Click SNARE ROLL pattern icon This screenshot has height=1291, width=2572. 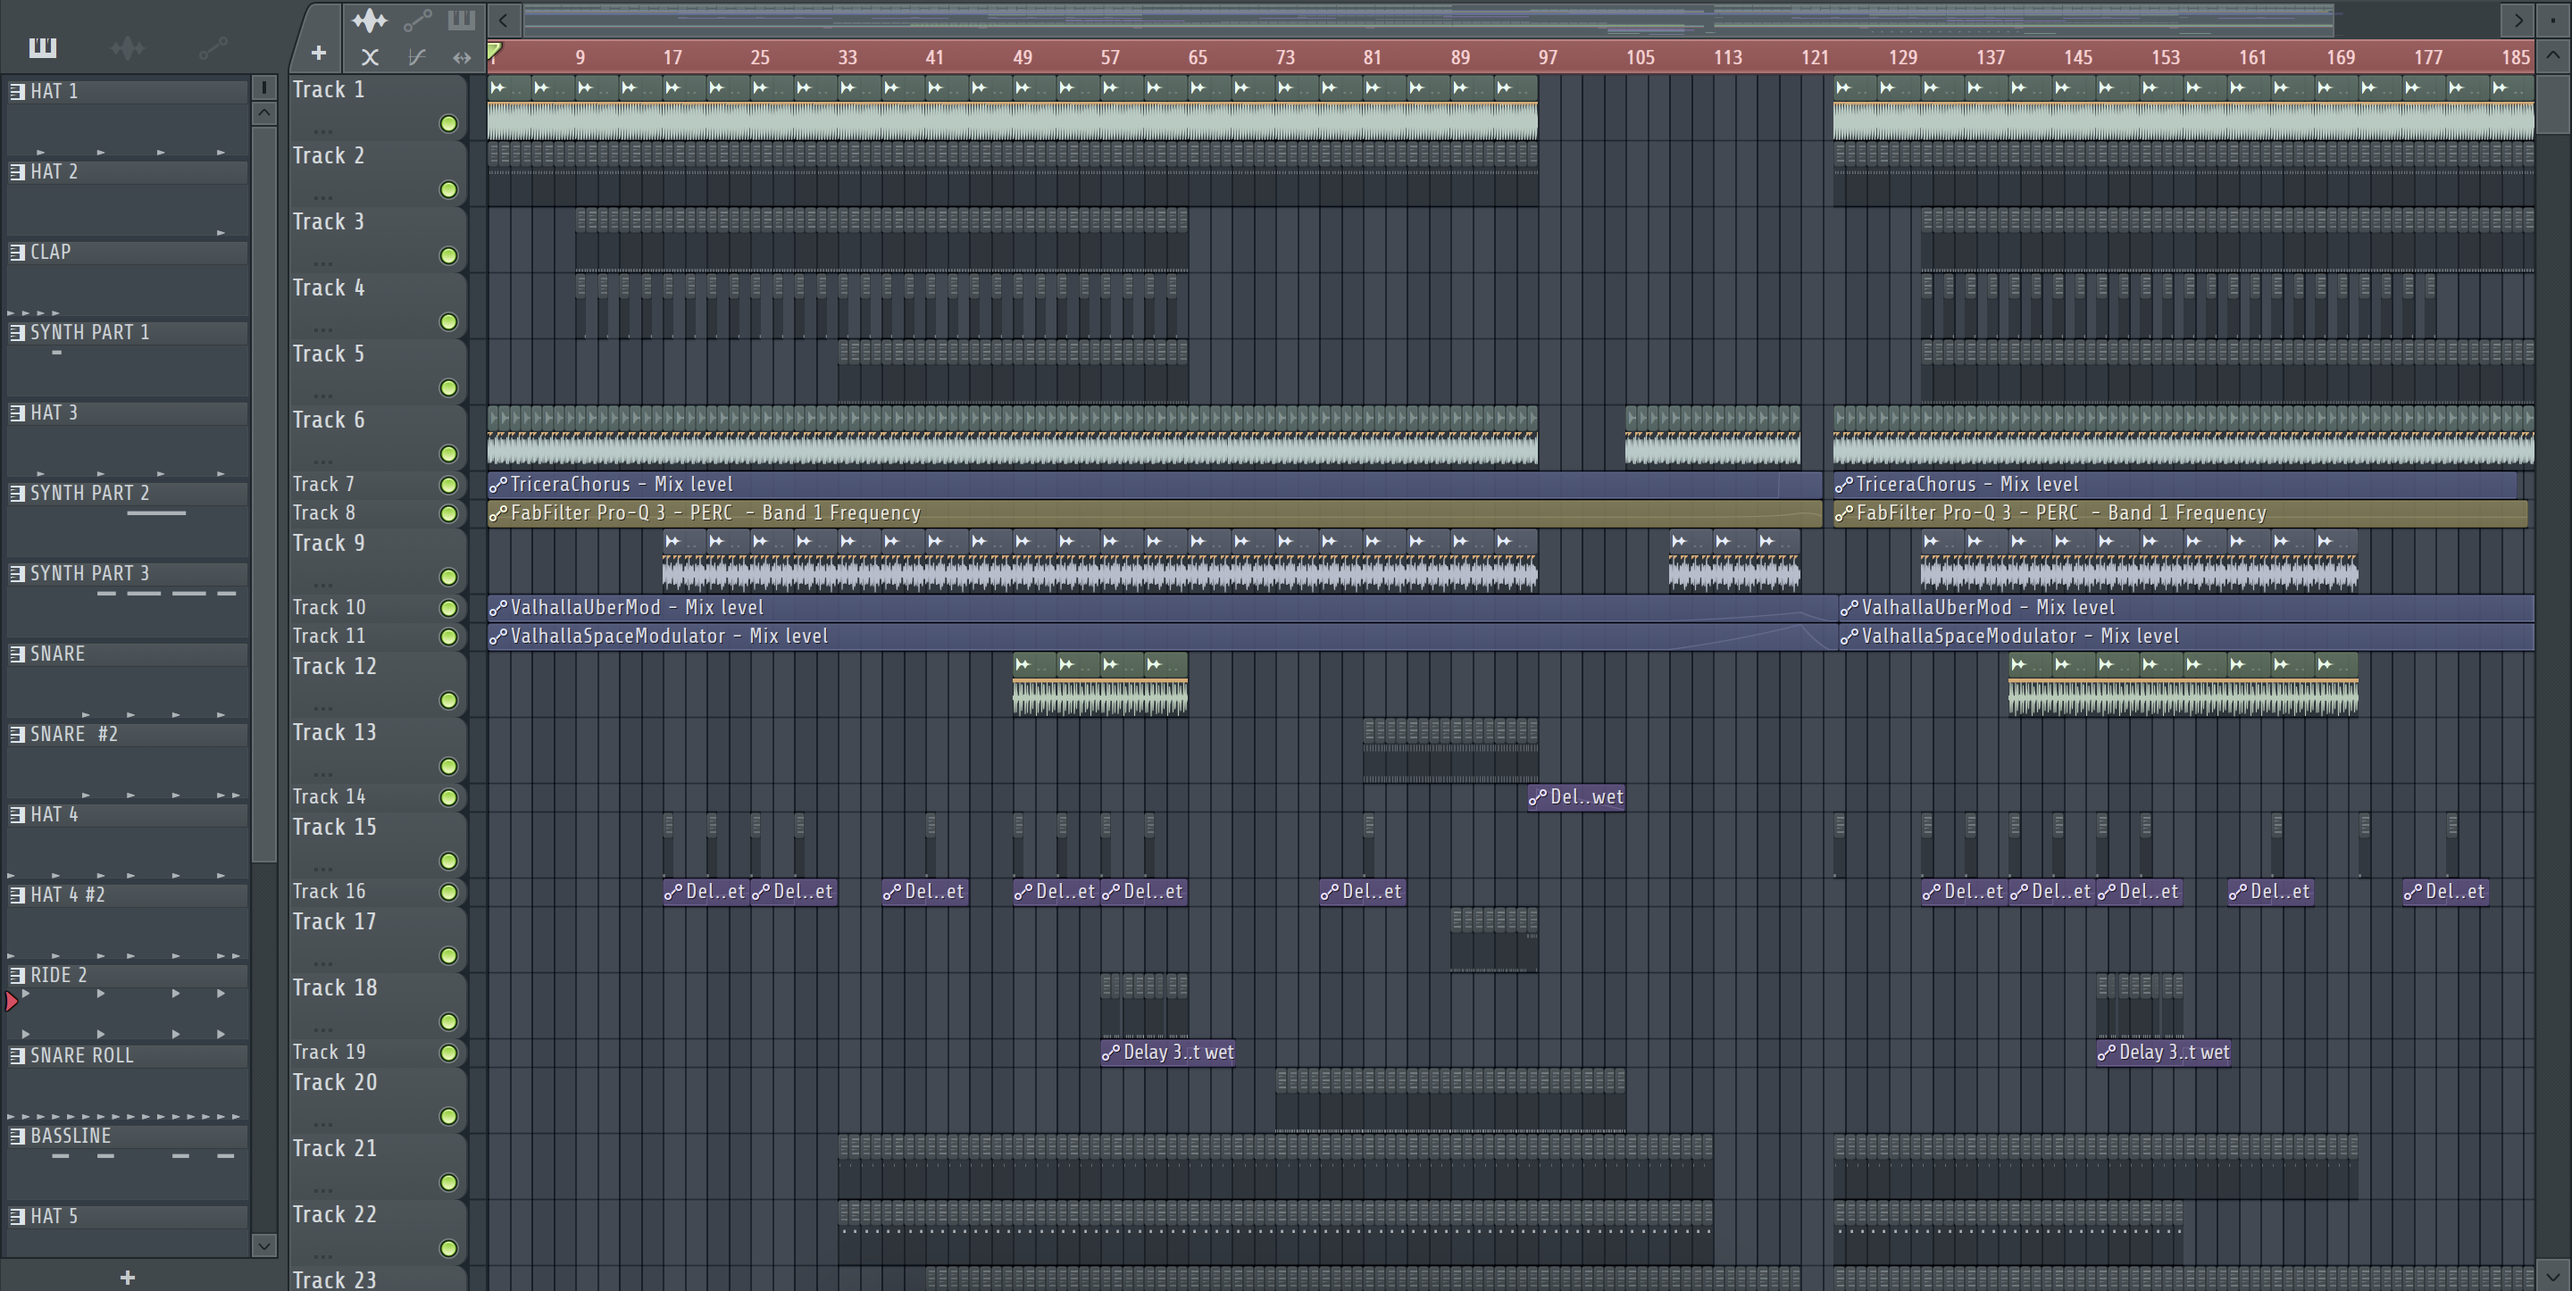17,1055
